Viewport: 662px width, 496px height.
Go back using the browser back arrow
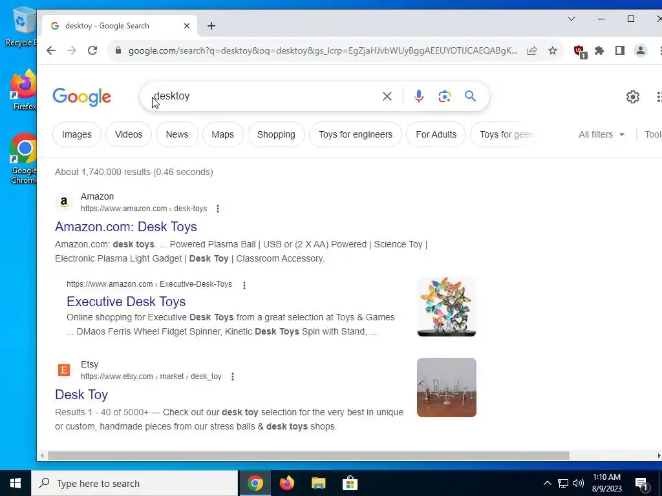coord(51,50)
